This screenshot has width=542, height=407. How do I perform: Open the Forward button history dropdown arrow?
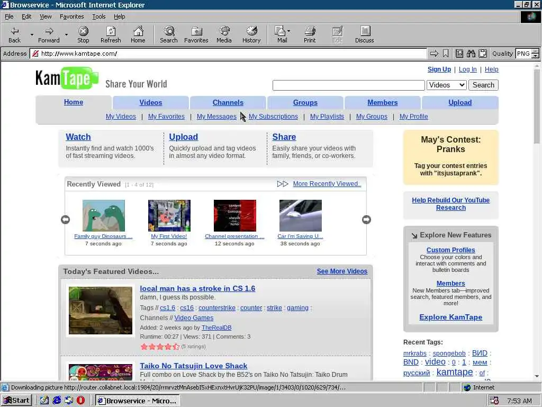coord(66,34)
